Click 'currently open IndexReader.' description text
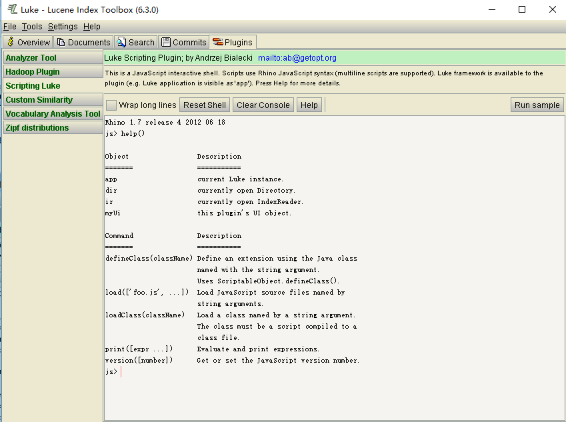566x422 pixels. tap(250, 202)
